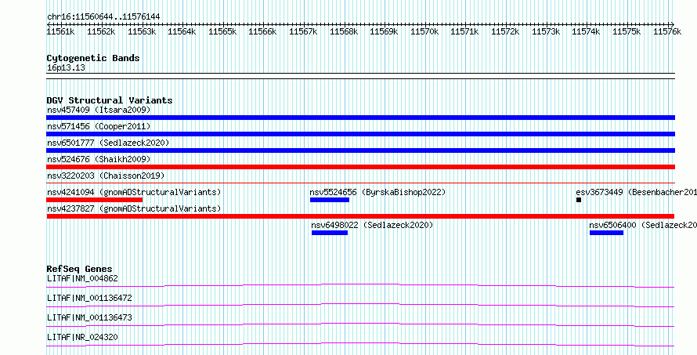Image resolution: width=697 pixels, height=355 pixels.
Task: Click the 11568k ruler tick label
Action: point(344,31)
